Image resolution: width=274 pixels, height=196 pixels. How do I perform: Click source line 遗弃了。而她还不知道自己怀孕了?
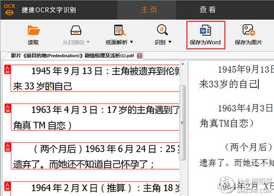pyautogui.click(x=84, y=164)
